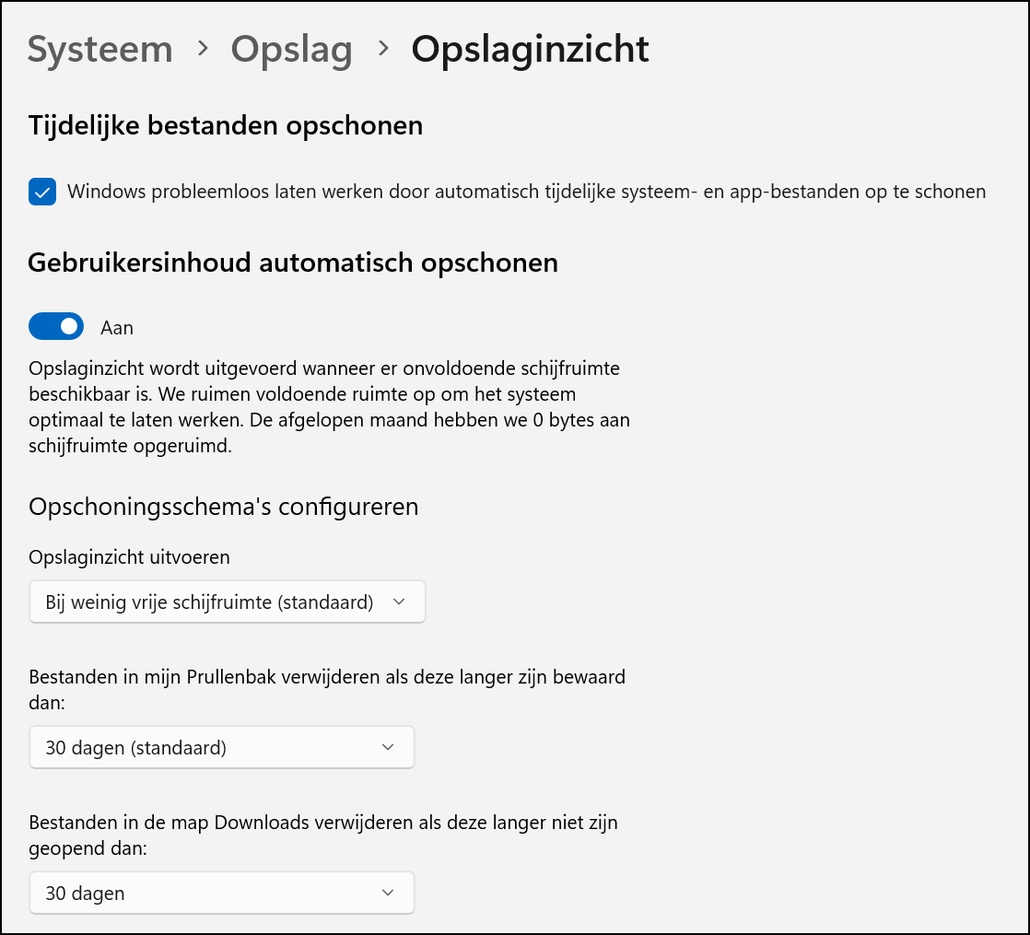1030x935 pixels.
Task: Click the "Opslaginzicht uitvoeren" label text
Action: tap(129, 557)
